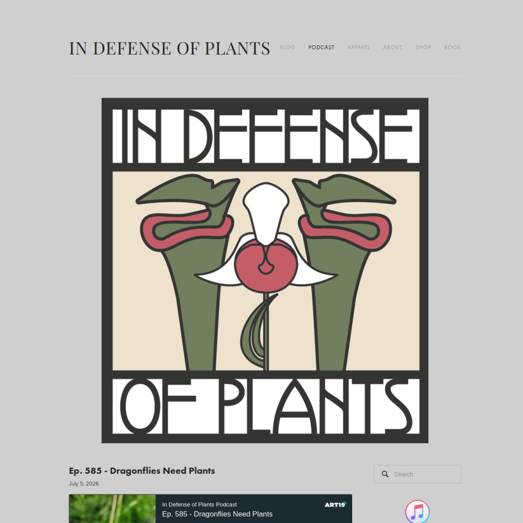Visit the Book page
Image resolution: width=523 pixels, height=523 pixels.
click(x=452, y=48)
